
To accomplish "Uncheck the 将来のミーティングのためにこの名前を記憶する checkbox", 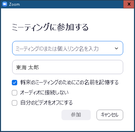I will (15, 83).
